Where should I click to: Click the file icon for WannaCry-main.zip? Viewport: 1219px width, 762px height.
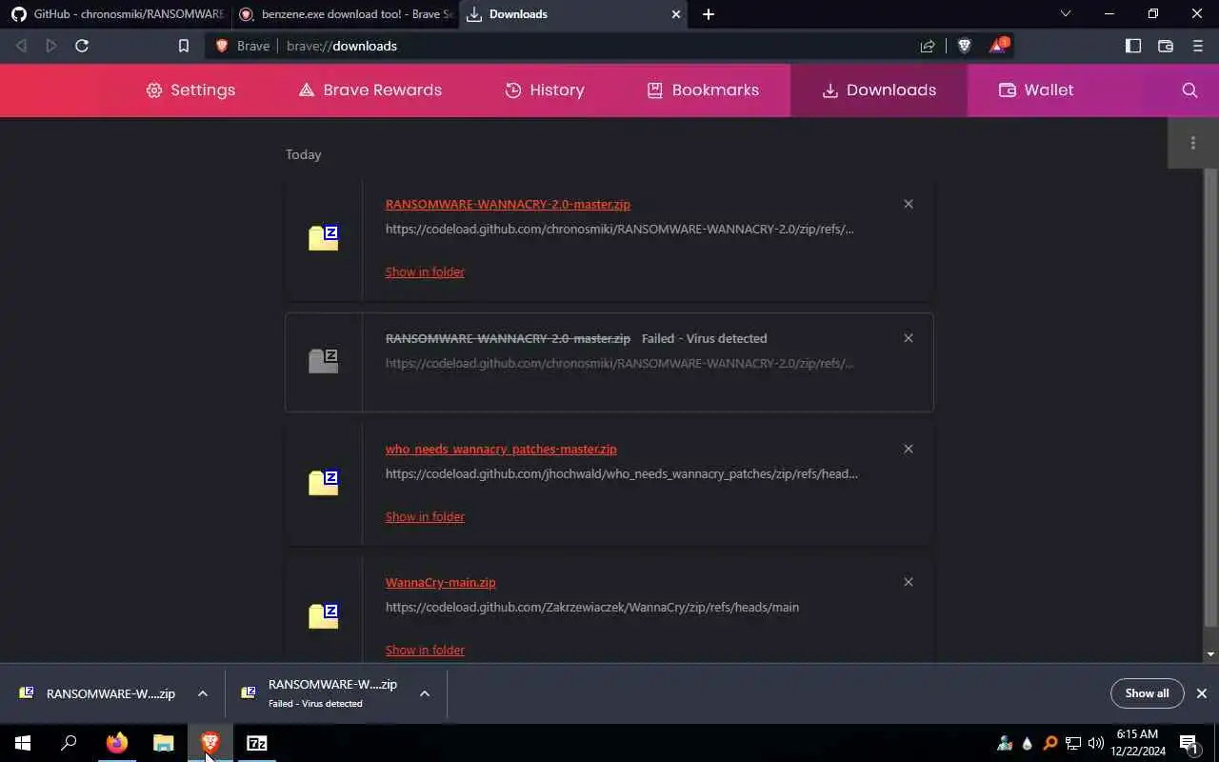[x=324, y=616]
